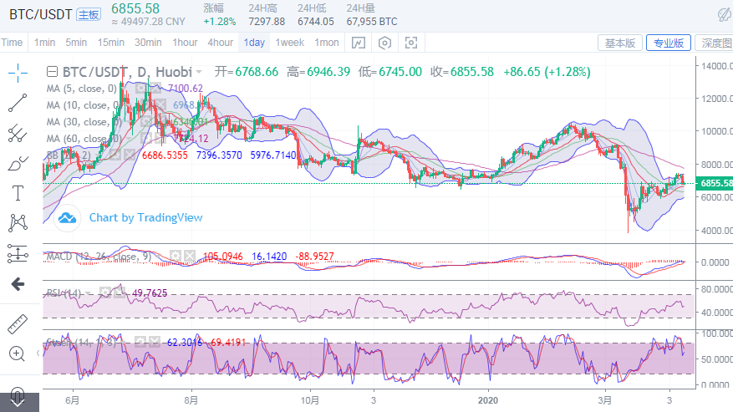The image size is (733, 412).
Task: Open settings gear for BB indicator
Action: click(115, 155)
